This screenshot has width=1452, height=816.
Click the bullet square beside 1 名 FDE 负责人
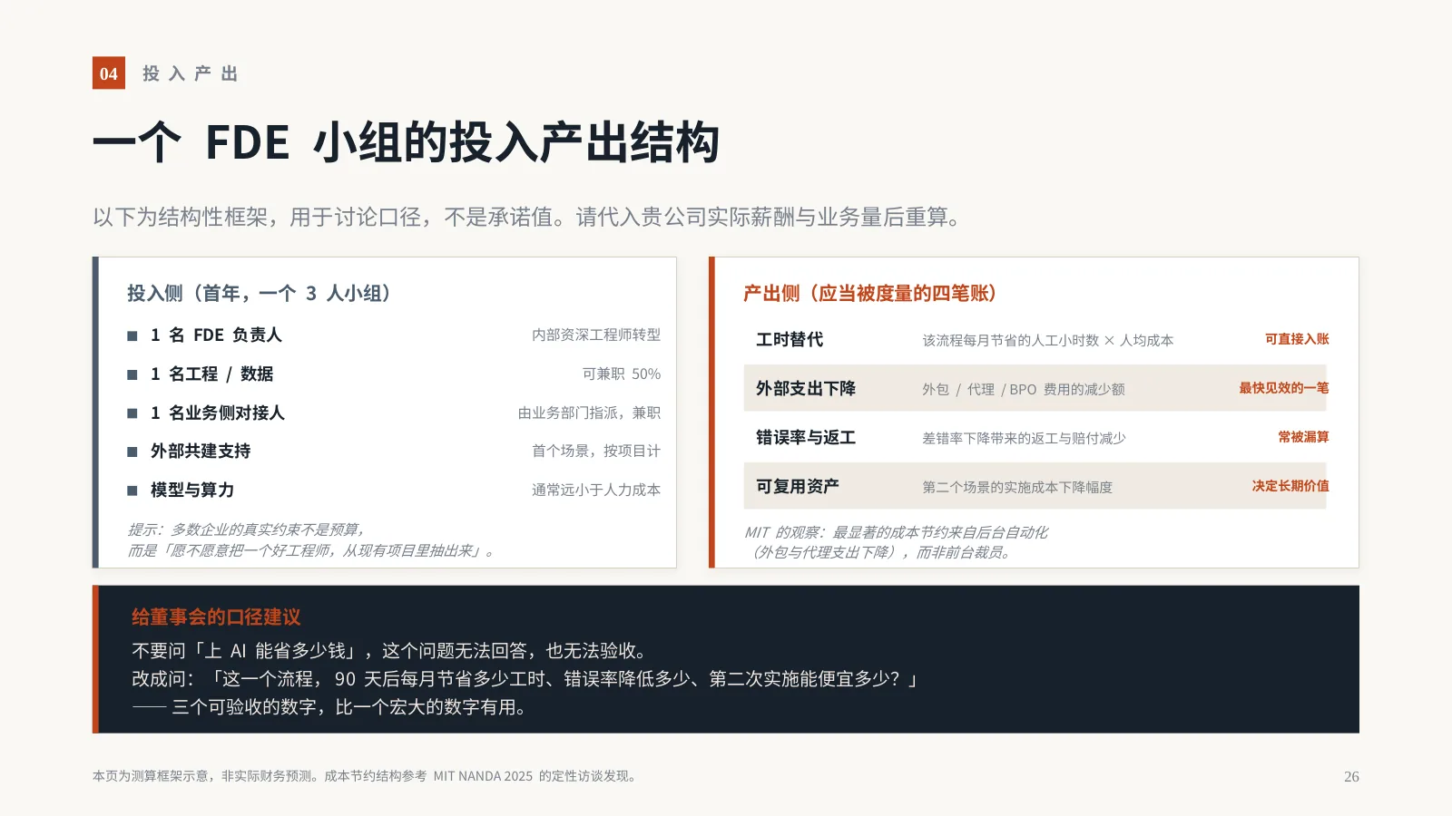click(132, 336)
